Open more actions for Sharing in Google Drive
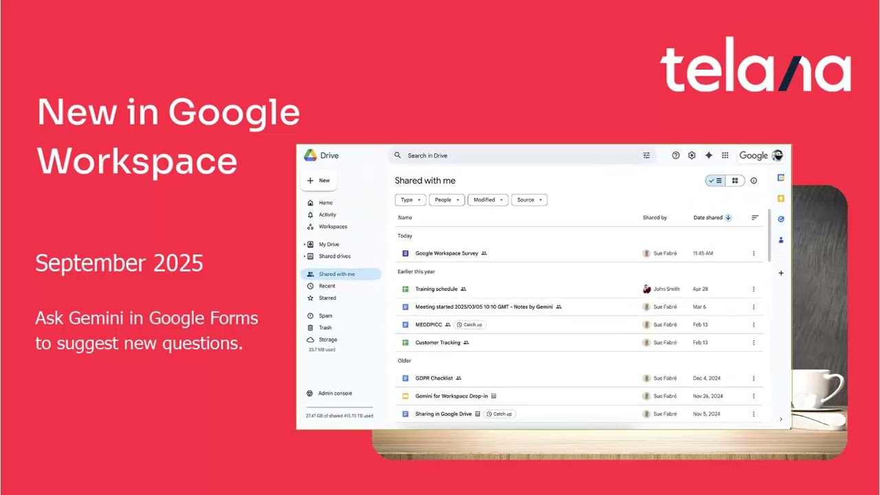880x495 pixels. click(753, 414)
